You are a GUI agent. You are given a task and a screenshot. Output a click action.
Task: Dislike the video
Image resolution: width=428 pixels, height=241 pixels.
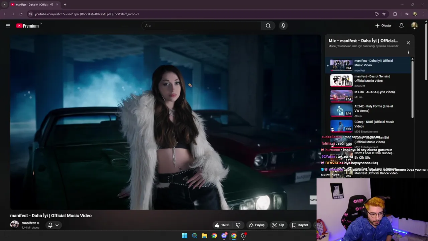(x=238, y=225)
